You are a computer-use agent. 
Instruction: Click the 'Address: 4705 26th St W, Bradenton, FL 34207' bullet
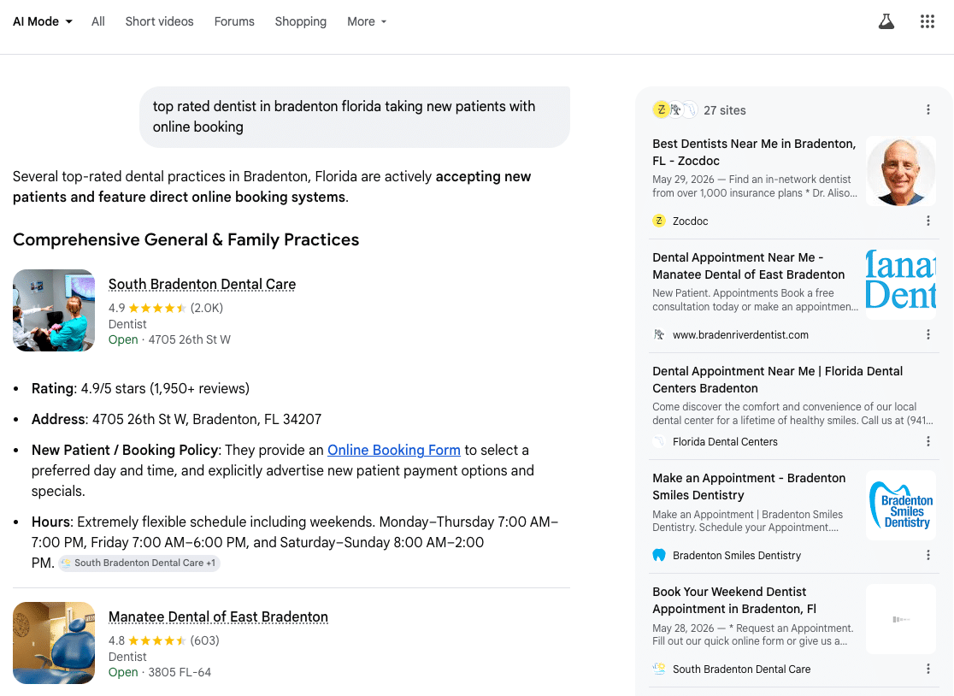(x=176, y=420)
